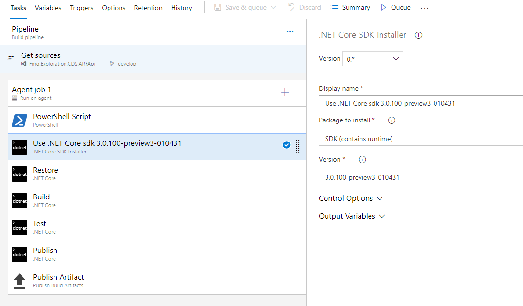Select the Pipeline header row
The image size is (523, 306).
pos(153,33)
